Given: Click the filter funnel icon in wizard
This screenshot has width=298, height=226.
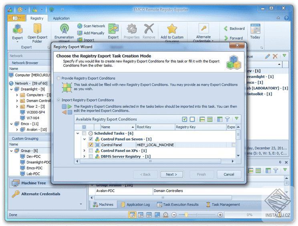Looking at the screenshot, I should click(x=227, y=119).
